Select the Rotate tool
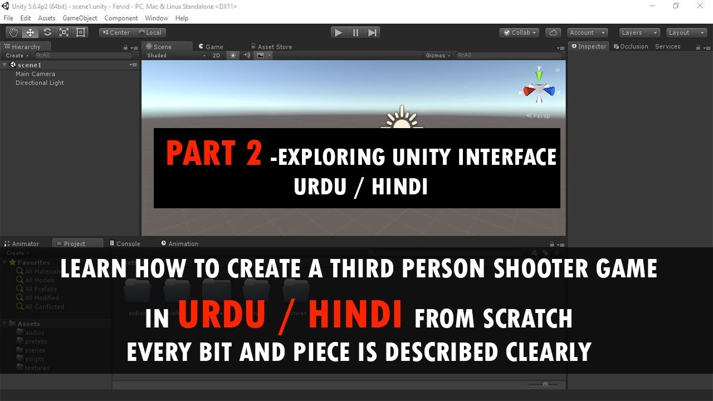Viewport: 713px width, 401px height. pos(47,32)
